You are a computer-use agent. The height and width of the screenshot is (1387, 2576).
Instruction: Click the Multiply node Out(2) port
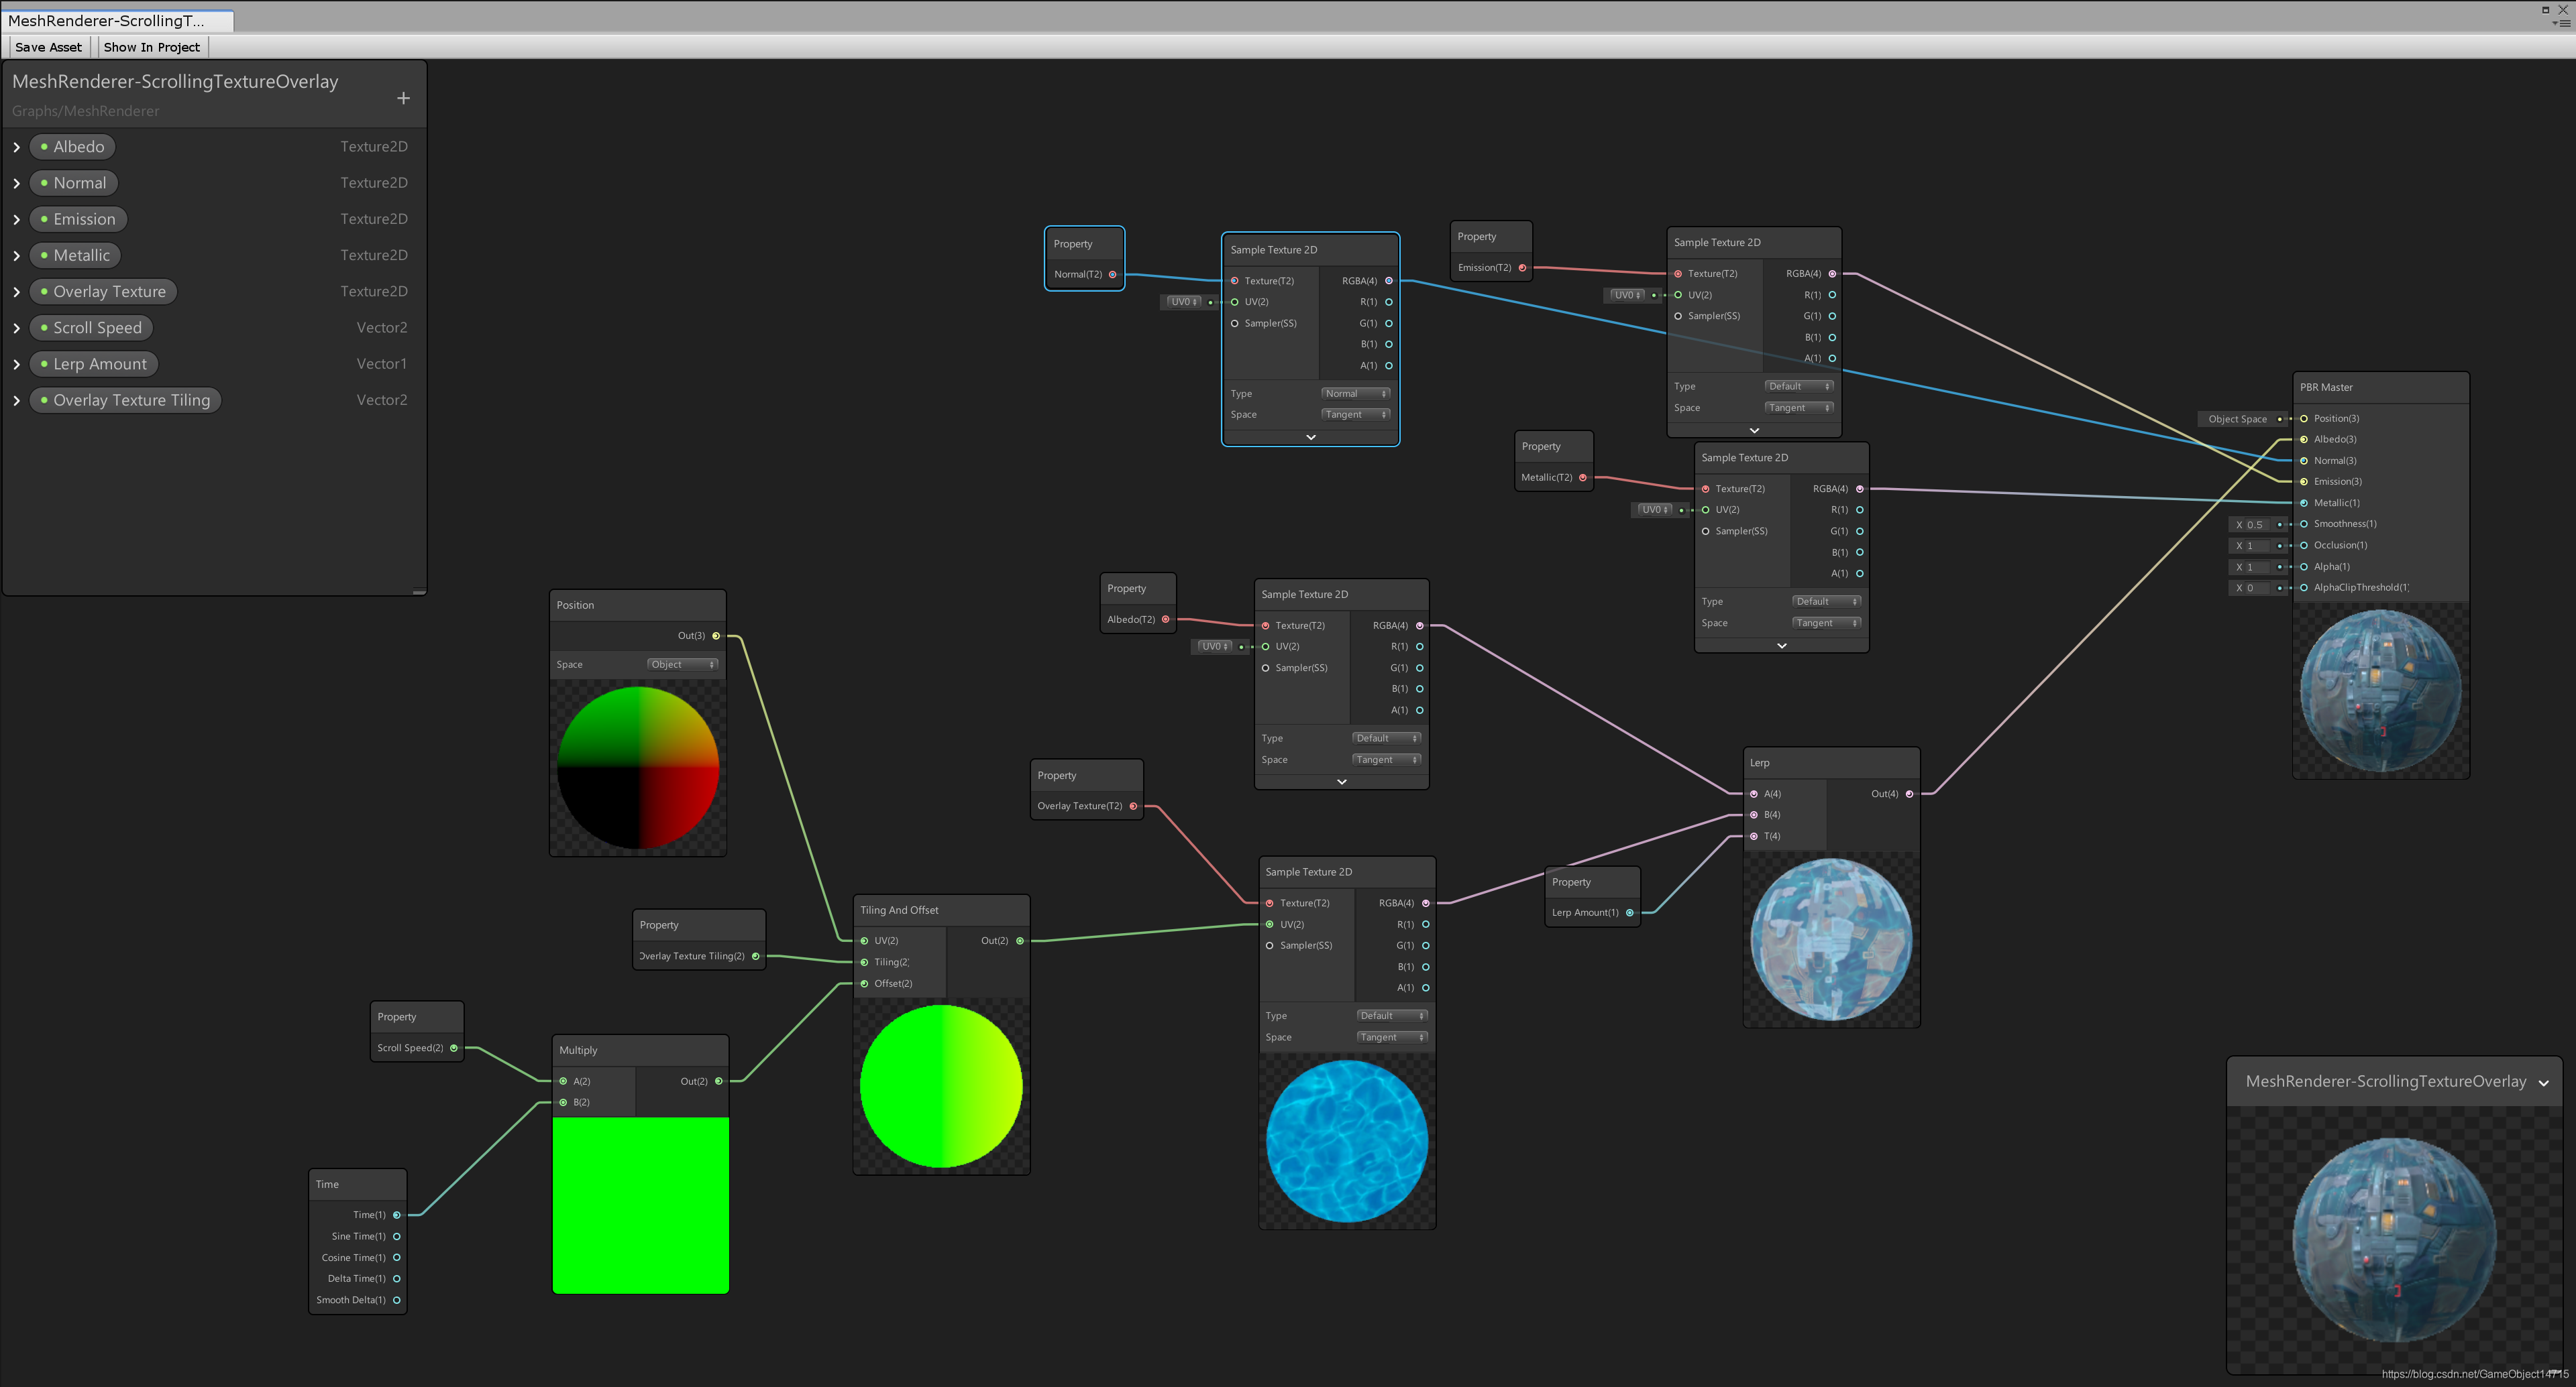pos(718,1081)
